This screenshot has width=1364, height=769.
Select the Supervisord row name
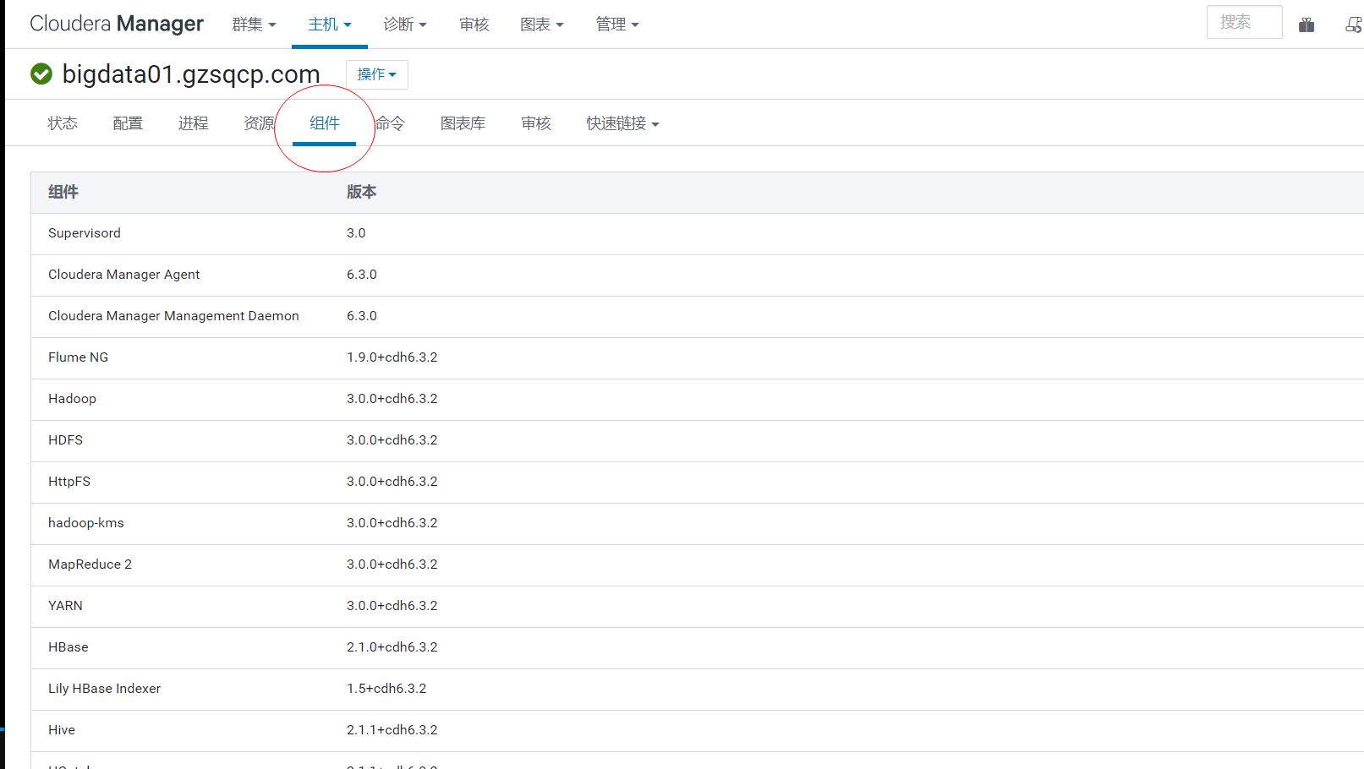point(85,233)
